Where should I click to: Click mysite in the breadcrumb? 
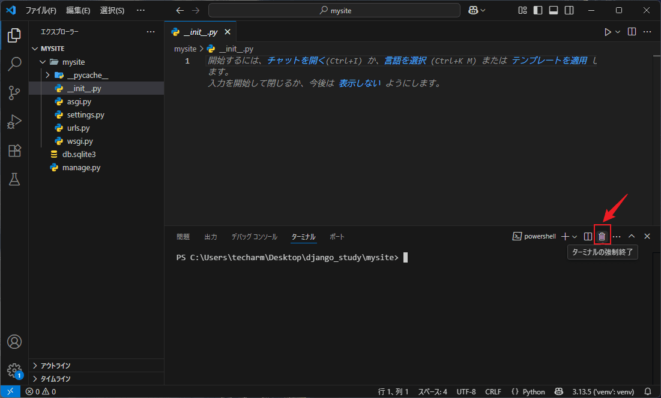pos(185,49)
